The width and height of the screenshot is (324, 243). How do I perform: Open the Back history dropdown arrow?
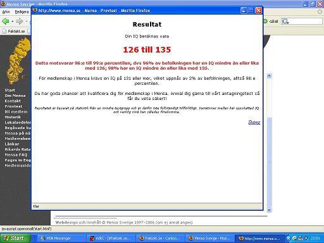[13, 22]
